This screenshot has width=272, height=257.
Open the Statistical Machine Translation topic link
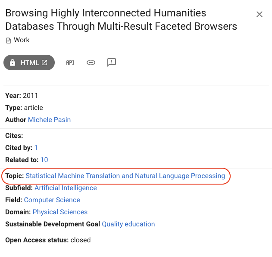(125, 176)
